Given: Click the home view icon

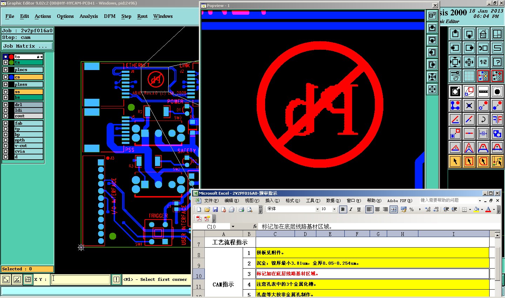Looking at the screenshot, I should 483,34.
